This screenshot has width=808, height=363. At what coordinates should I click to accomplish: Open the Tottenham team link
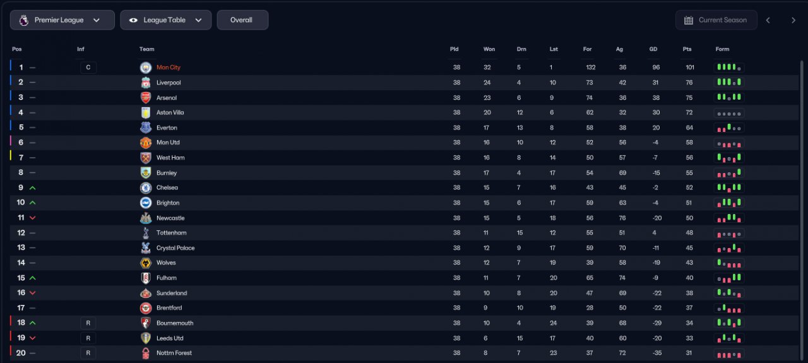coord(172,233)
